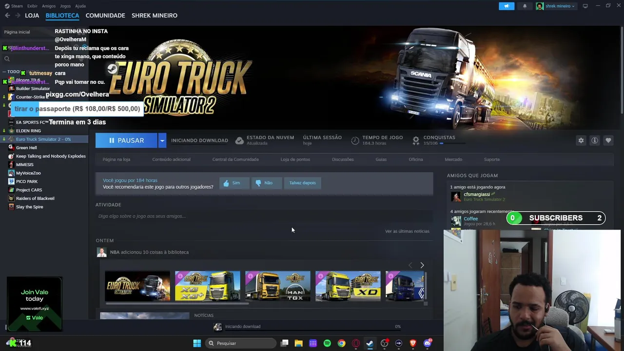Open the Exibir menu
Viewport: 624px width, 351px height.
pos(32,6)
